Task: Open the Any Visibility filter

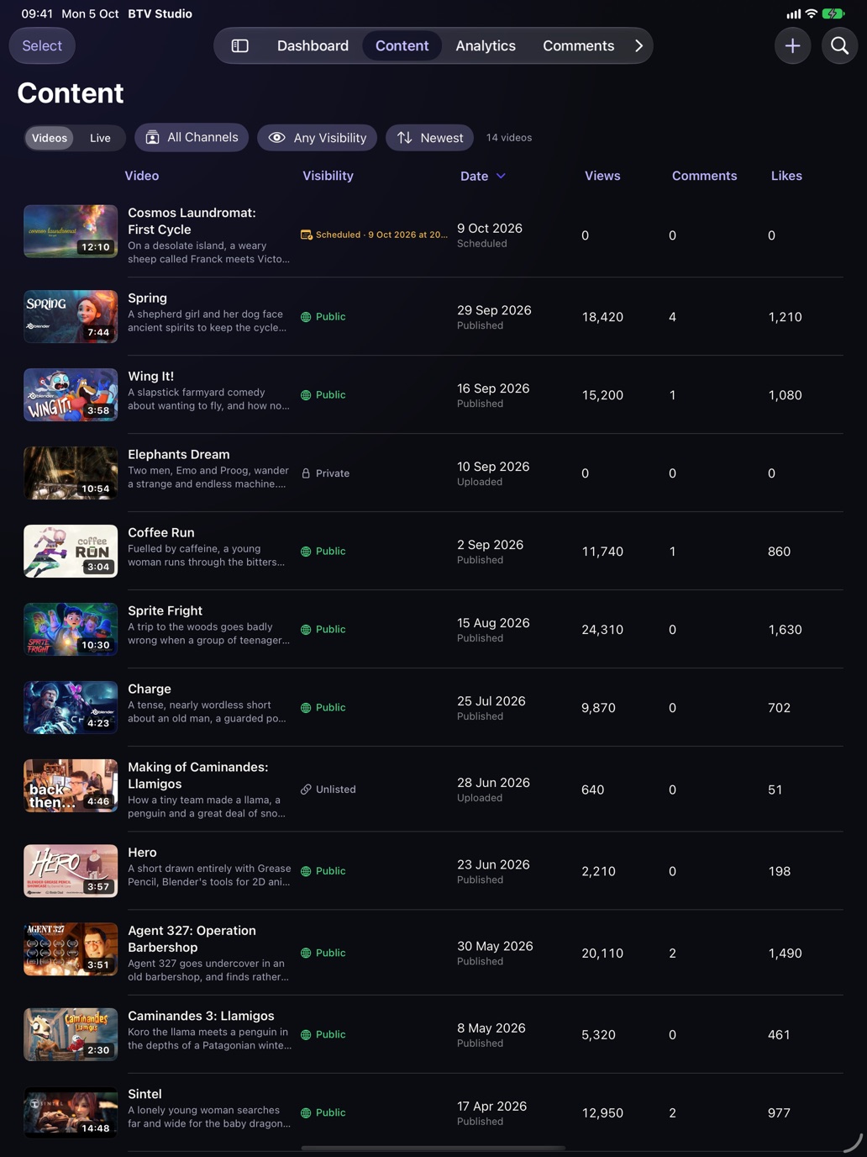Action: pos(318,138)
